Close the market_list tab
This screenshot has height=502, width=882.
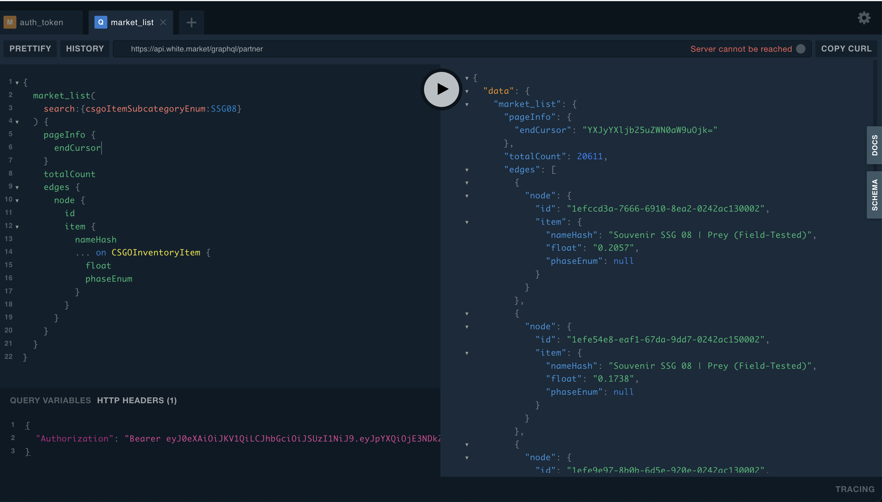pyautogui.click(x=163, y=22)
